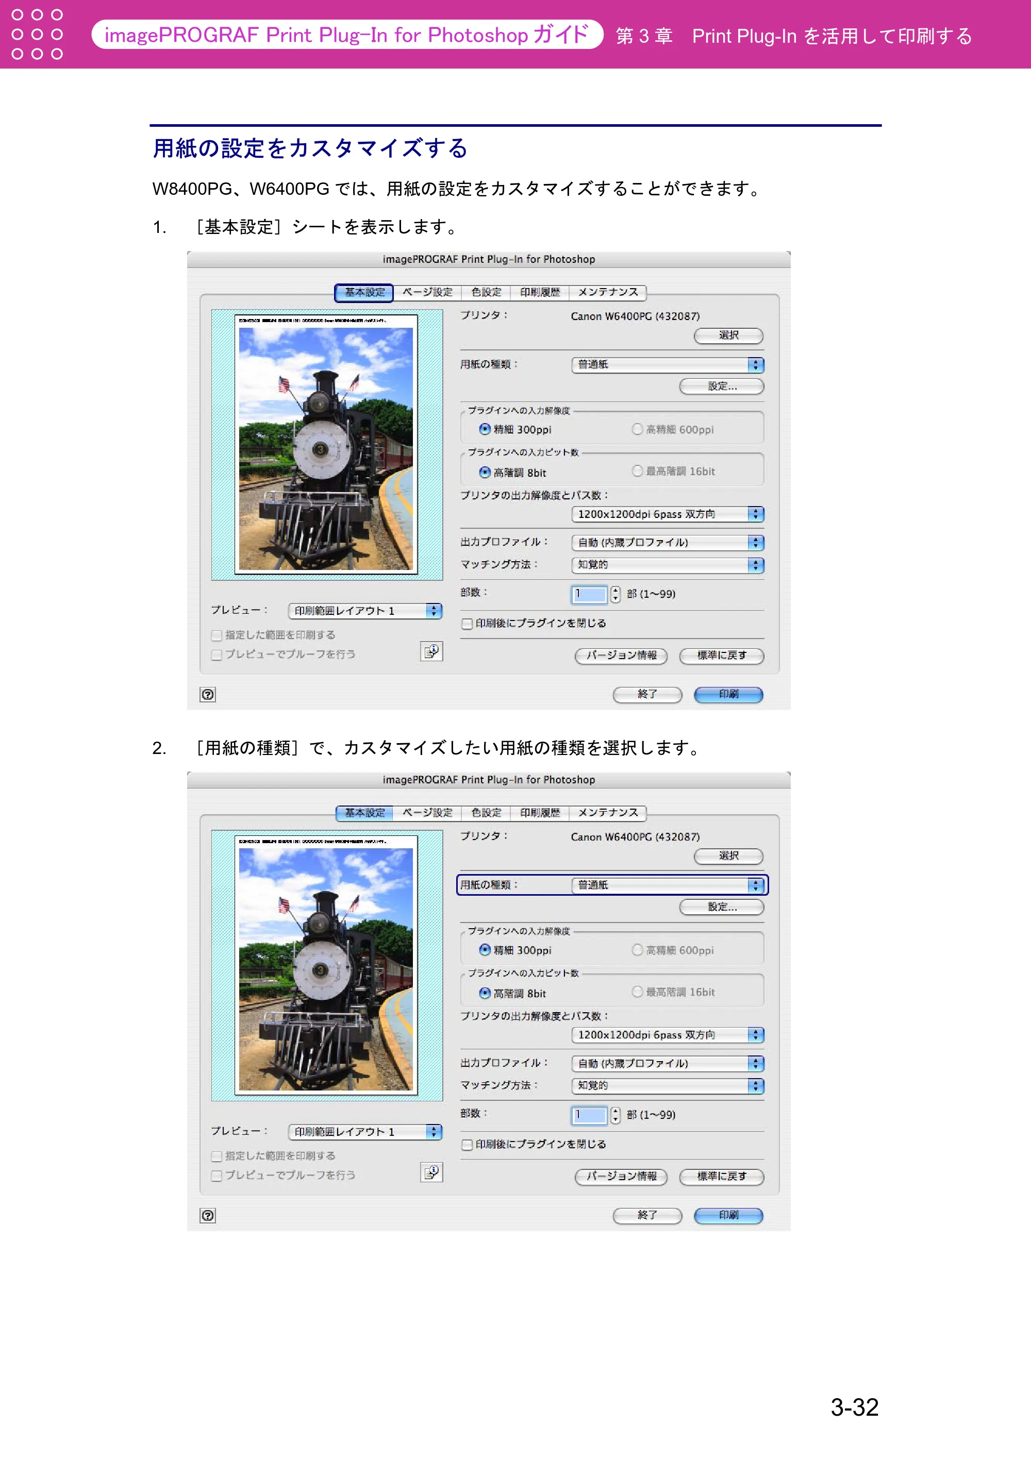Select 高階調 8bit radio in step 2 dialog

[485, 993]
